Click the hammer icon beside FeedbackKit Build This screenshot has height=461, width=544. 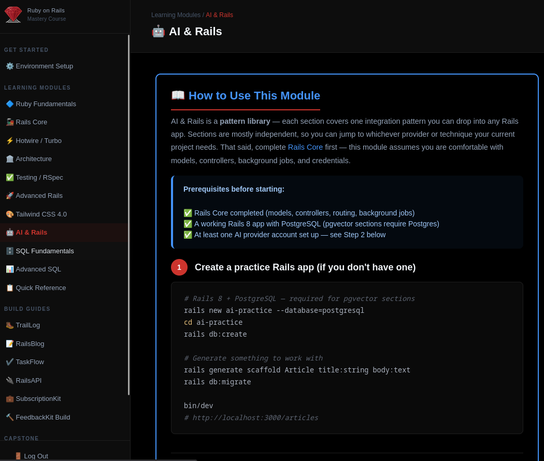pyautogui.click(x=10, y=417)
